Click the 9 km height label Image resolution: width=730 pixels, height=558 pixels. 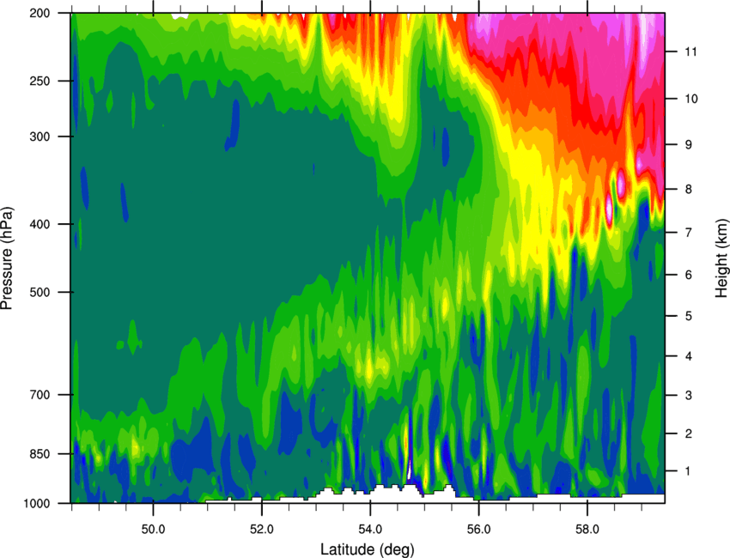coord(688,145)
